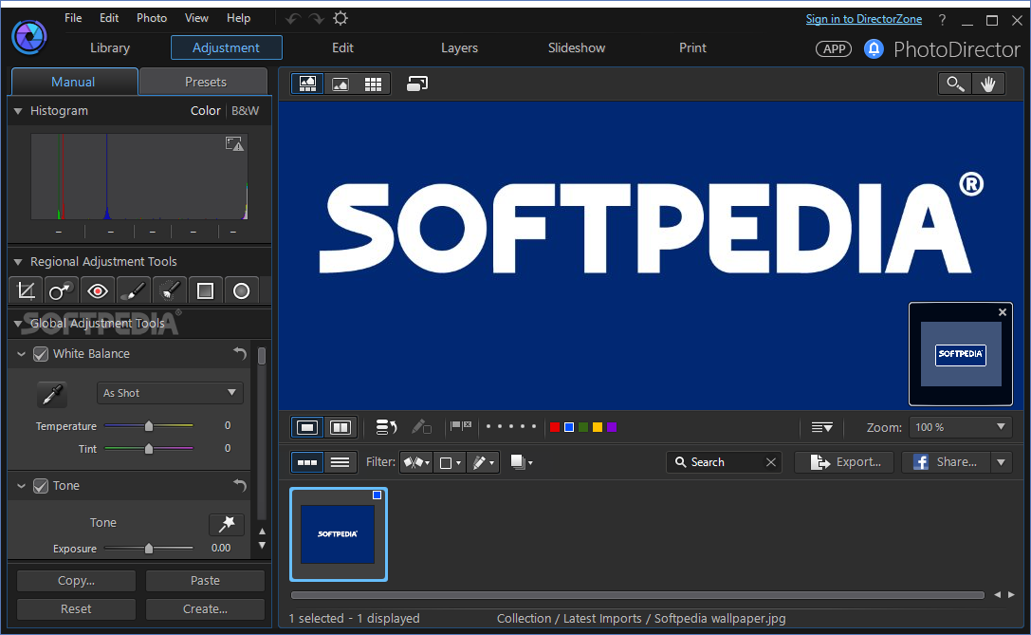
Task: Click undo arrow in top bar
Action: point(293,18)
